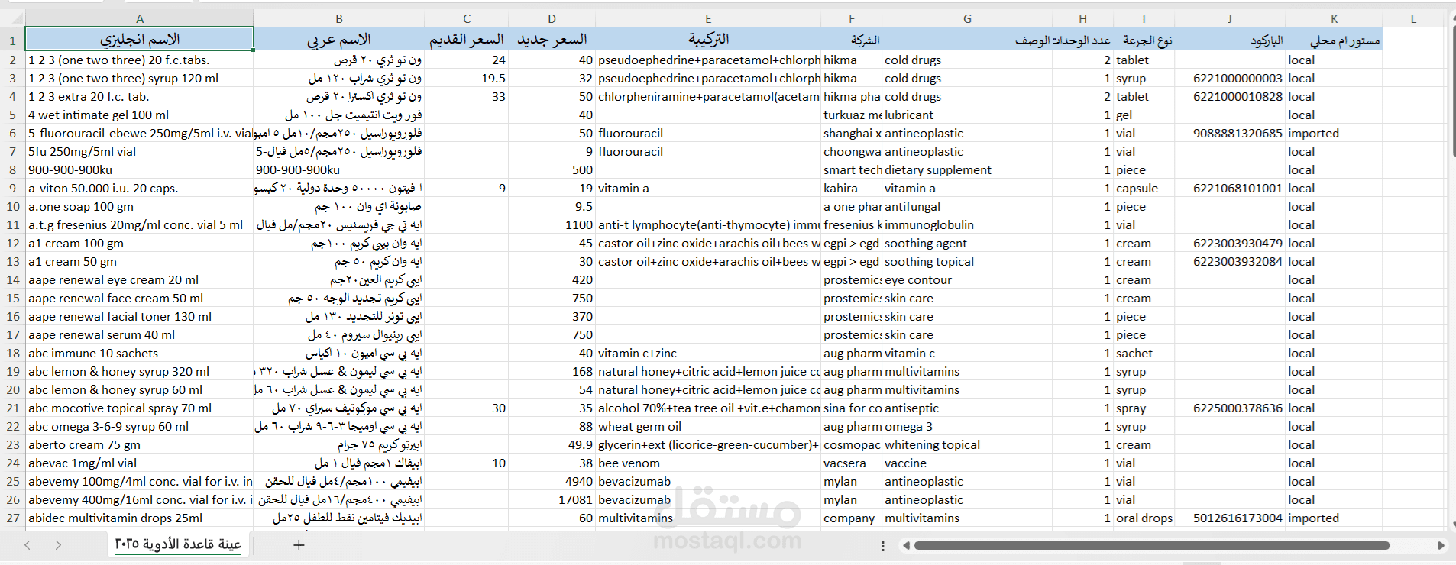The image size is (1456, 565).
Task: Click header cell 'نوع الجرعة'
Action: 1144,39
